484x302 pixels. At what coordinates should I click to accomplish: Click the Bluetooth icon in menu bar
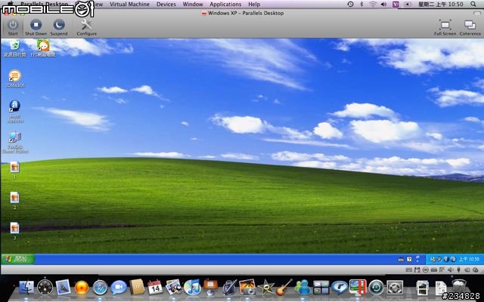tap(361, 5)
